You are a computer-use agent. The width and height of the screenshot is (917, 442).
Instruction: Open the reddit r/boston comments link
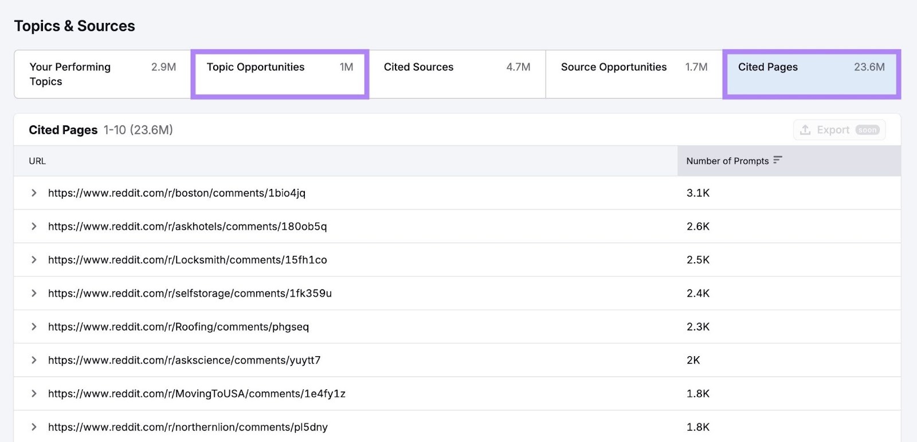click(177, 193)
